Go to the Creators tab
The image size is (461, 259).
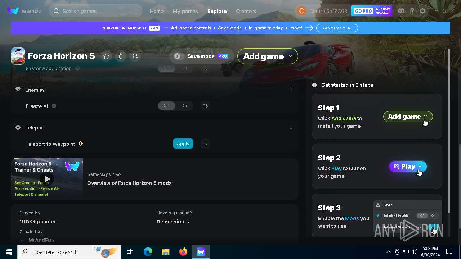(x=246, y=11)
